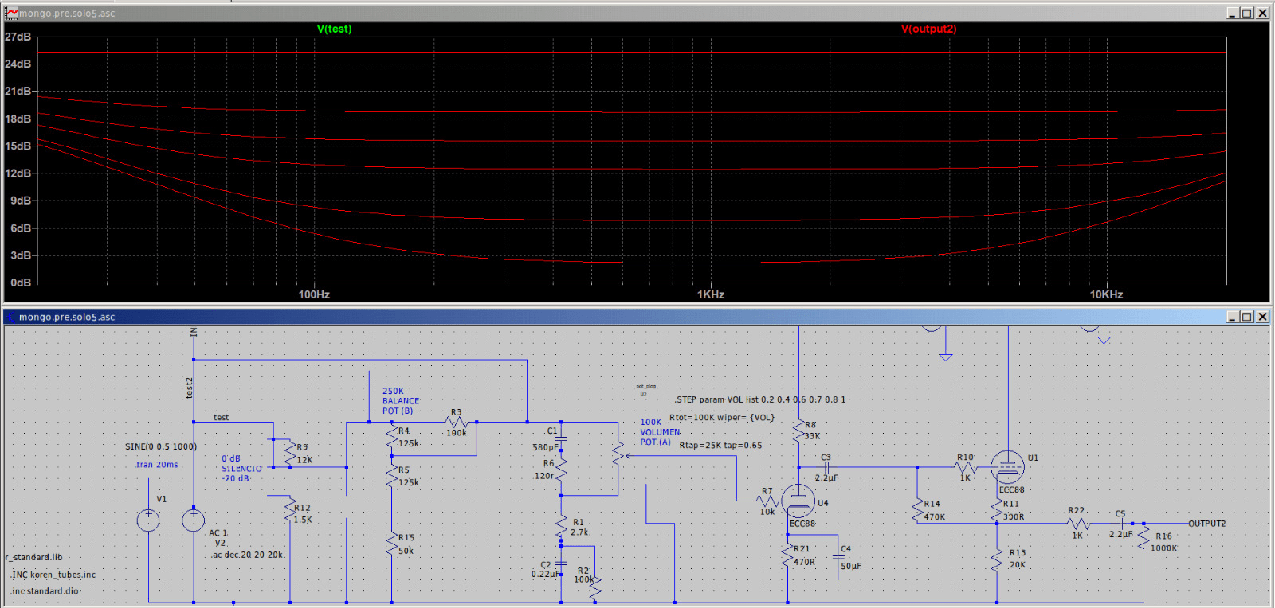This screenshot has width=1275, height=608.
Task: Select the R1 2.7k resistor symbol
Action: 561,527
